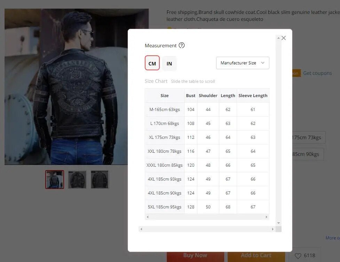Image resolution: width=340 pixels, height=262 pixels.
Task: Switch measurement units to IN
Action: tap(169, 63)
